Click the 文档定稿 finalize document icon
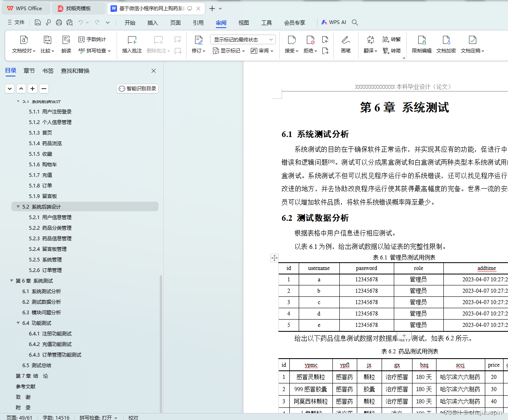Viewport: 508px width, 420px height. point(472,40)
